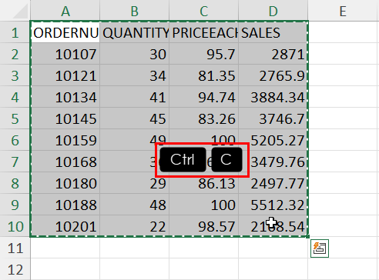
Task: Select cell containing 10107
Action: point(65,54)
